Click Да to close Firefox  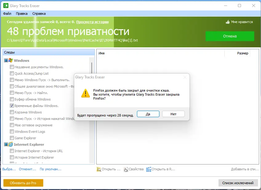point(148,114)
